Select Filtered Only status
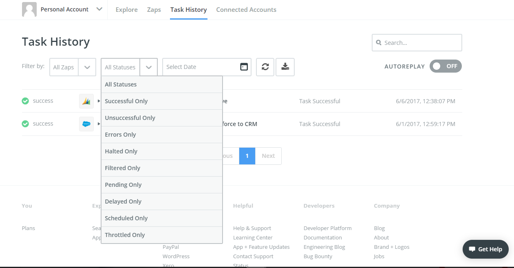Image resolution: width=514 pixels, height=268 pixels. click(x=162, y=168)
